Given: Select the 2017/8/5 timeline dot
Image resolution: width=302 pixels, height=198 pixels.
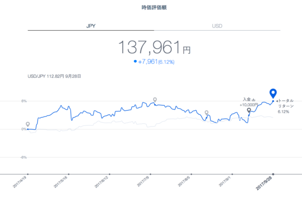Looking at the screenshot, I should point(191,174).
